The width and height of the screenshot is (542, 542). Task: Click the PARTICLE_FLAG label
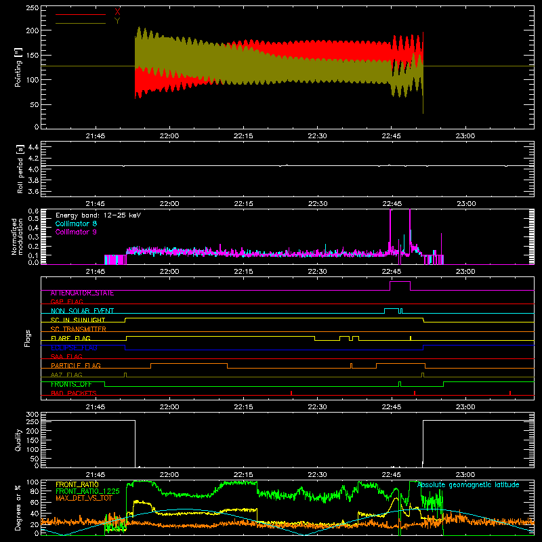[76, 365]
